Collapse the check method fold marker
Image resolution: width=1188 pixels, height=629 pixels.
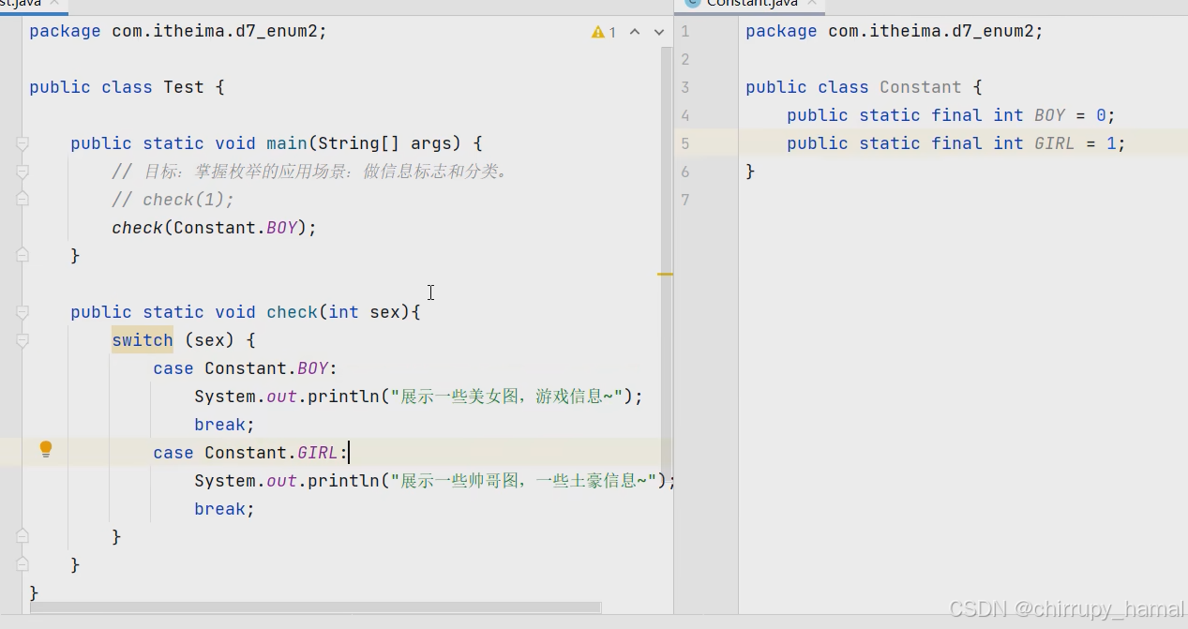(23, 312)
